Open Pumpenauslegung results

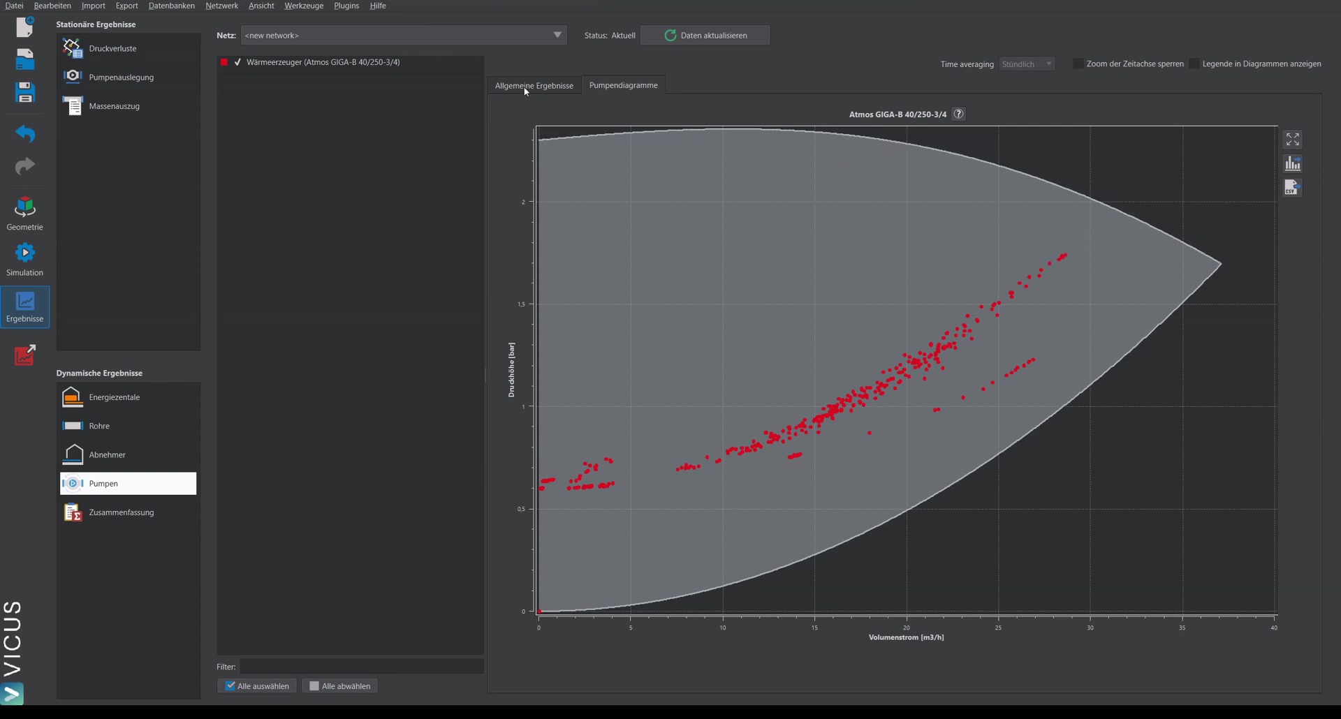tap(129, 77)
